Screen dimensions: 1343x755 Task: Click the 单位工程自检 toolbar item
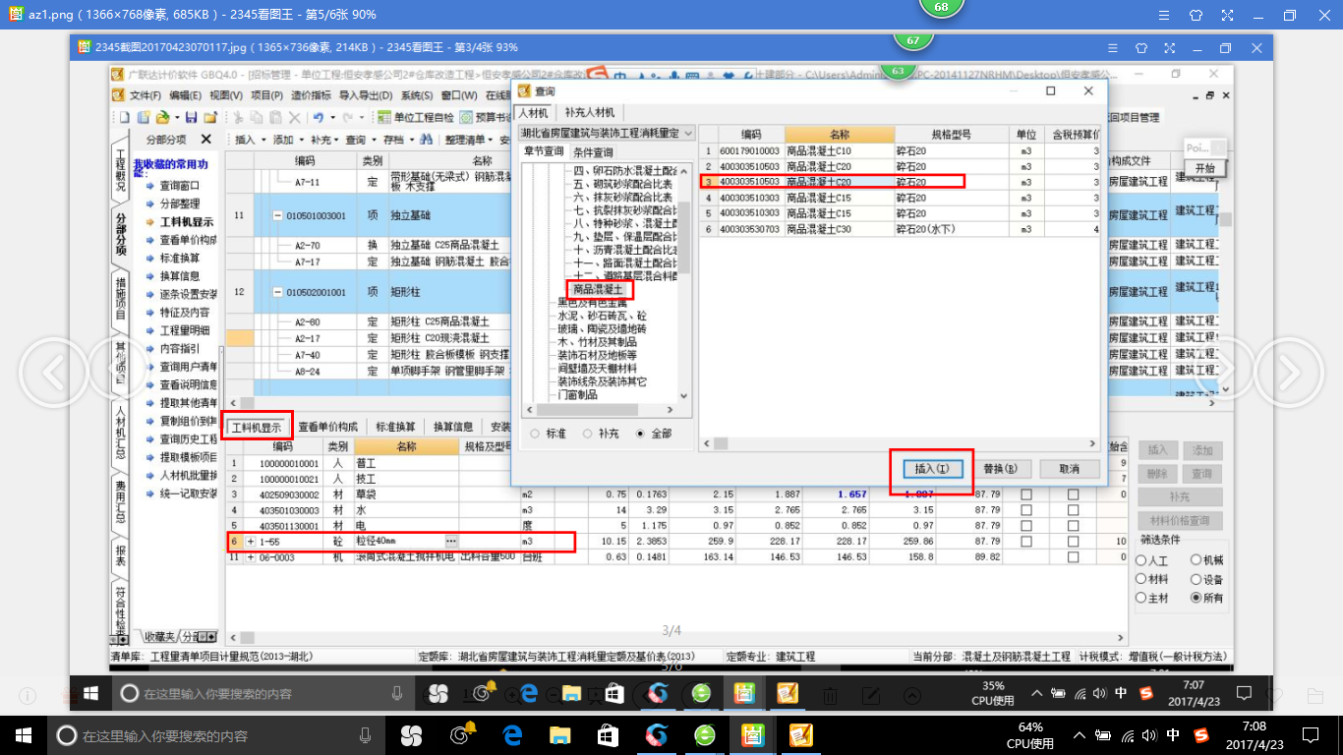416,117
